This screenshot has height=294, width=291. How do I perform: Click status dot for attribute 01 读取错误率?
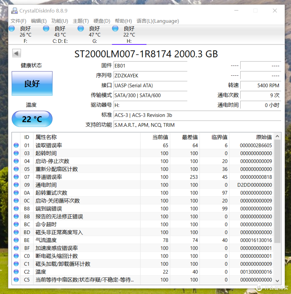pos(16,145)
